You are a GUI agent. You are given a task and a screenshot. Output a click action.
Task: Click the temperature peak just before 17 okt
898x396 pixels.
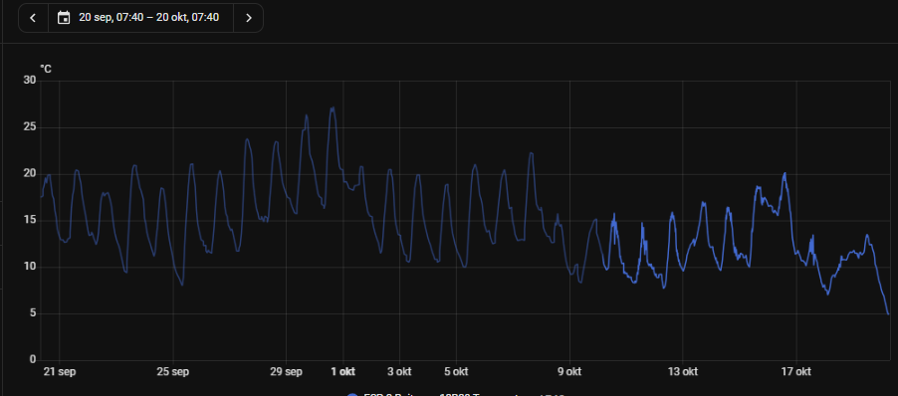click(785, 173)
